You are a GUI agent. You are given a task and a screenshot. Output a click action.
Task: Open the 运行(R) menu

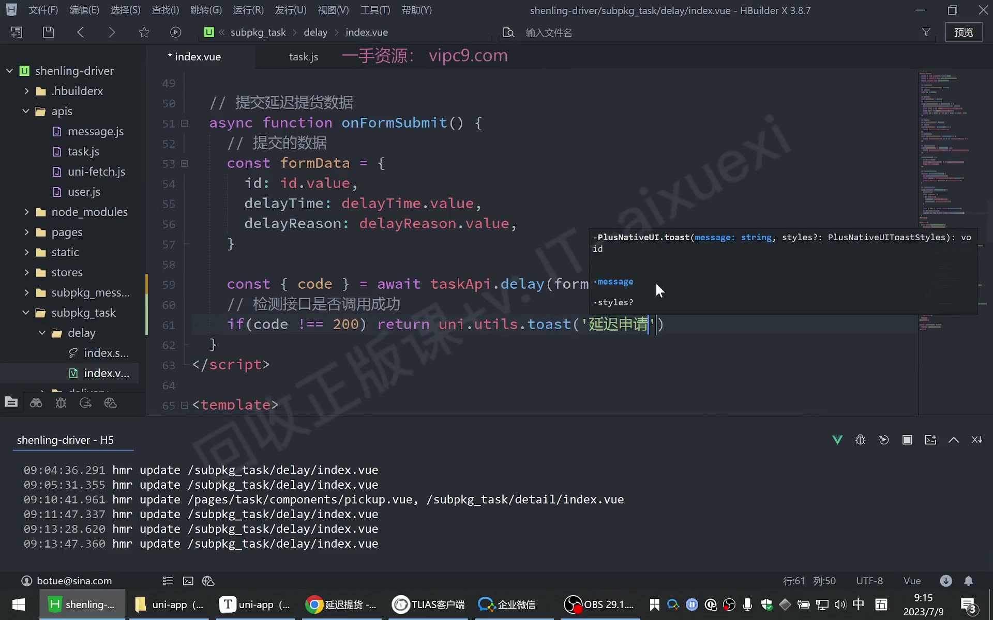(x=248, y=10)
